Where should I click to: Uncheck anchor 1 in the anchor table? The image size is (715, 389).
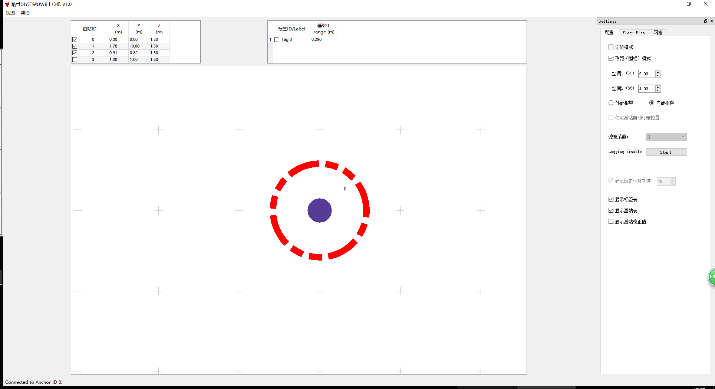click(x=75, y=46)
